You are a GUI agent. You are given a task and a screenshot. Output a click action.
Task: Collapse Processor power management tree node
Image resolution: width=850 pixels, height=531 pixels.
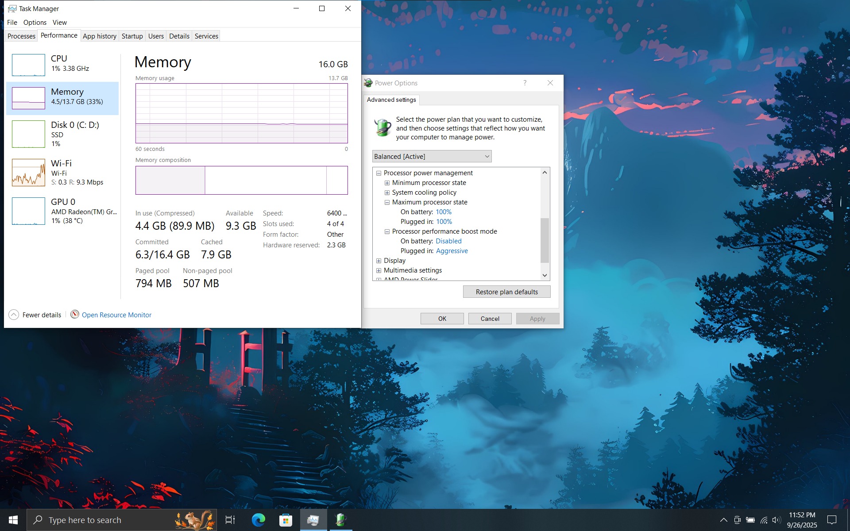379,173
